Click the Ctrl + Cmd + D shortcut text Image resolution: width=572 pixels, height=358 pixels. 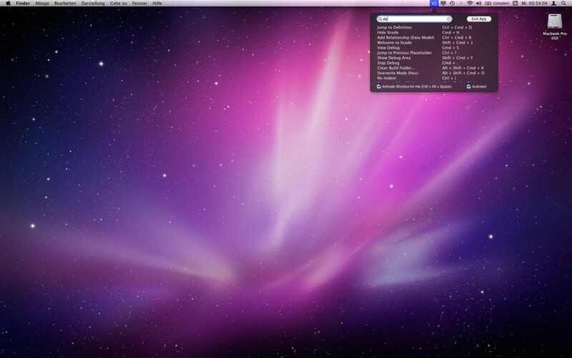point(457,27)
